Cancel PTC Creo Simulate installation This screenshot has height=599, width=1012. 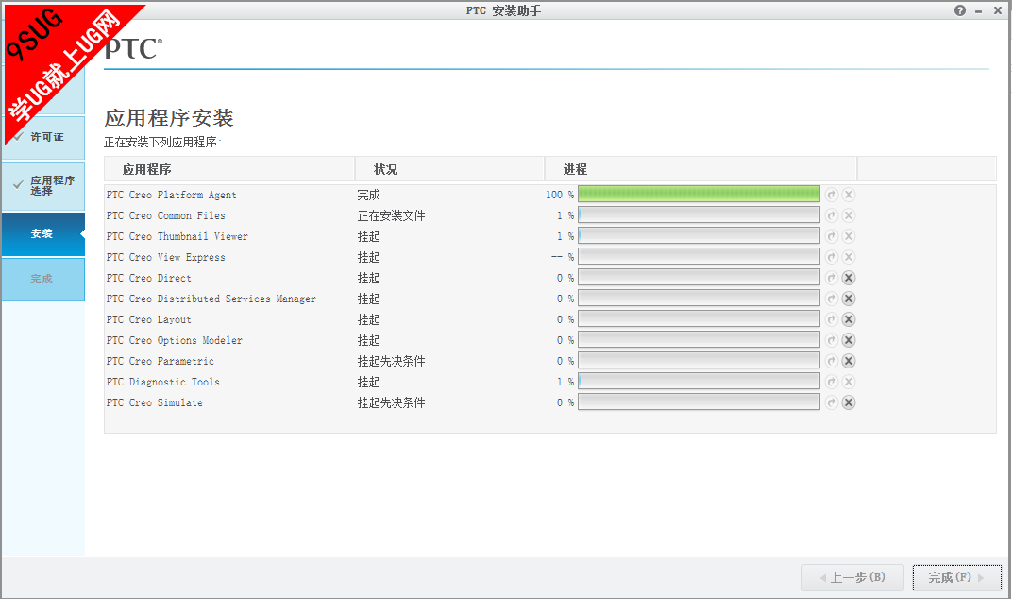coord(849,402)
